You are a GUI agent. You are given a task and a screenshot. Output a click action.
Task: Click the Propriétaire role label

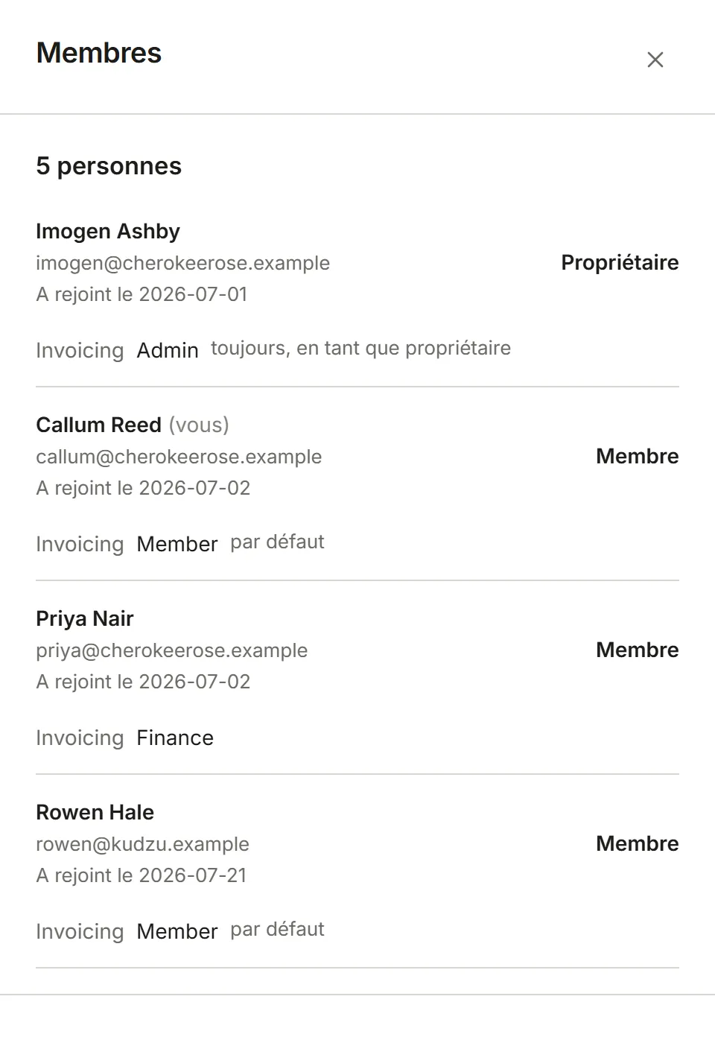tap(620, 262)
